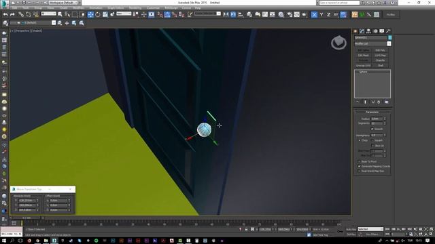Choose the Rectangular Selection Region tool
This screenshot has height=244, width=435.
pos(75,14)
